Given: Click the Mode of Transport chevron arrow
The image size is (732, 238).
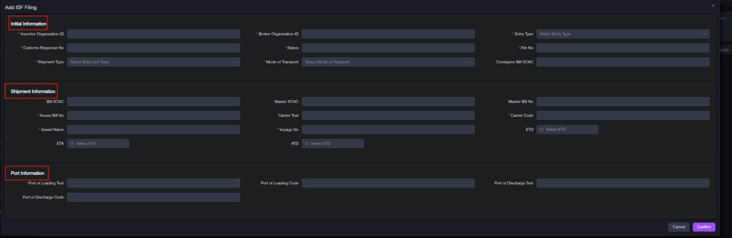Looking at the screenshot, I should coord(469,61).
